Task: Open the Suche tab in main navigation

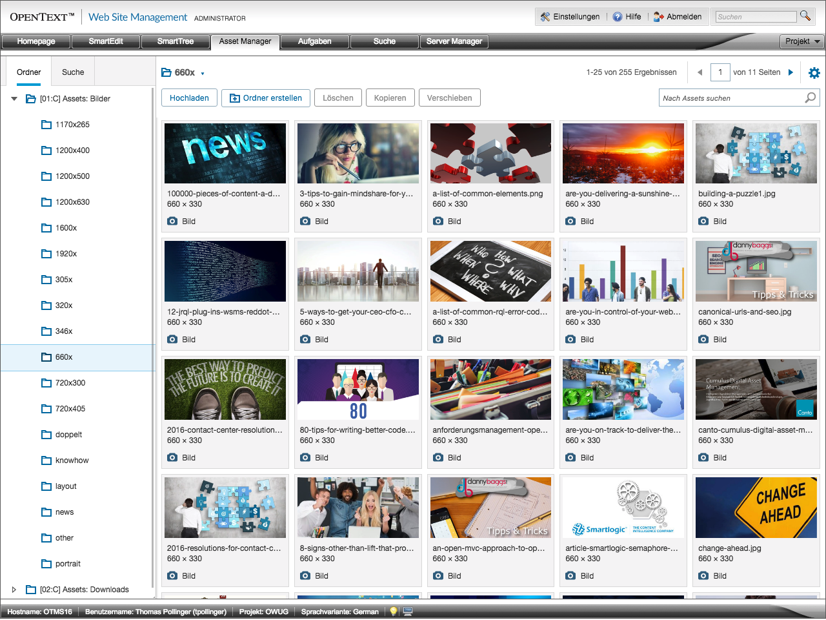Action: (x=385, y=41)
